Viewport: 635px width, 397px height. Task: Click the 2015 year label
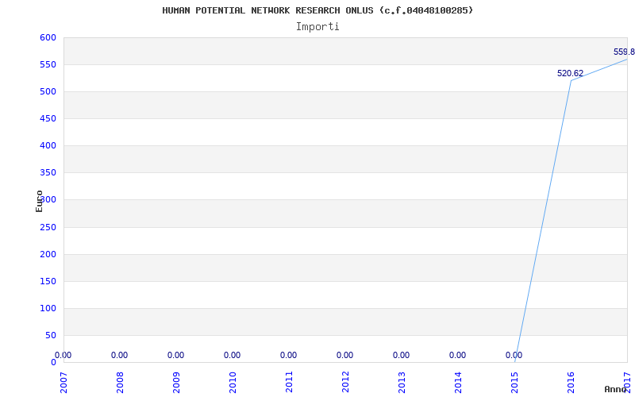pos(514,383)
